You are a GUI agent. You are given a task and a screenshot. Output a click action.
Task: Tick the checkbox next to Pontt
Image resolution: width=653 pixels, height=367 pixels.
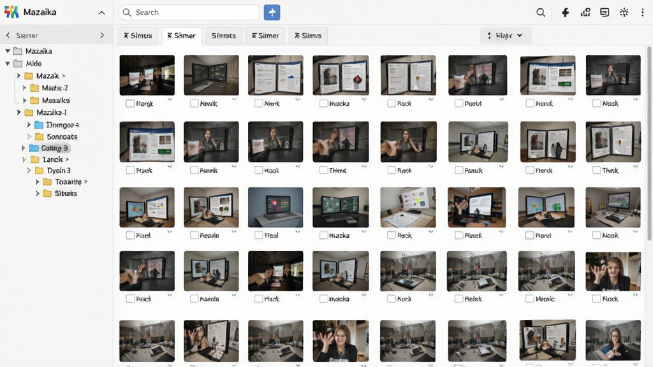pyautogui.click(x=459, y=104)
